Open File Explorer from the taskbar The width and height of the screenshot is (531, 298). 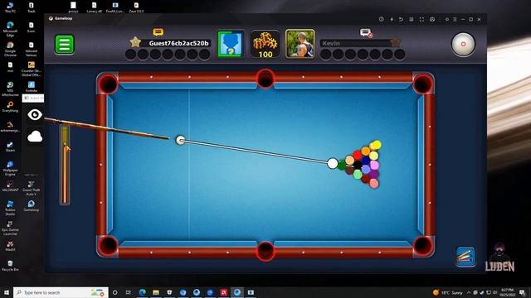pos(156,292)
